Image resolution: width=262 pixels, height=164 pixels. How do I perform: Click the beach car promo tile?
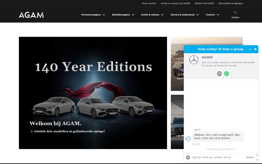coord(177,64)
